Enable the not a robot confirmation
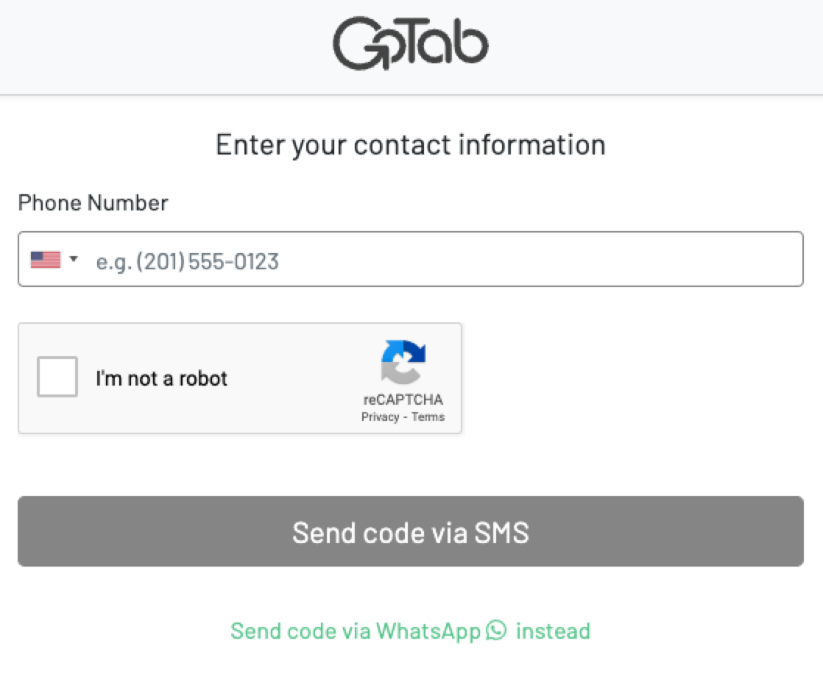823x677 pixels. (57, 378)
